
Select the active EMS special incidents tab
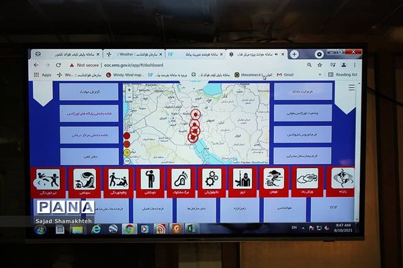pyautogui.click(x=257, y=54)
